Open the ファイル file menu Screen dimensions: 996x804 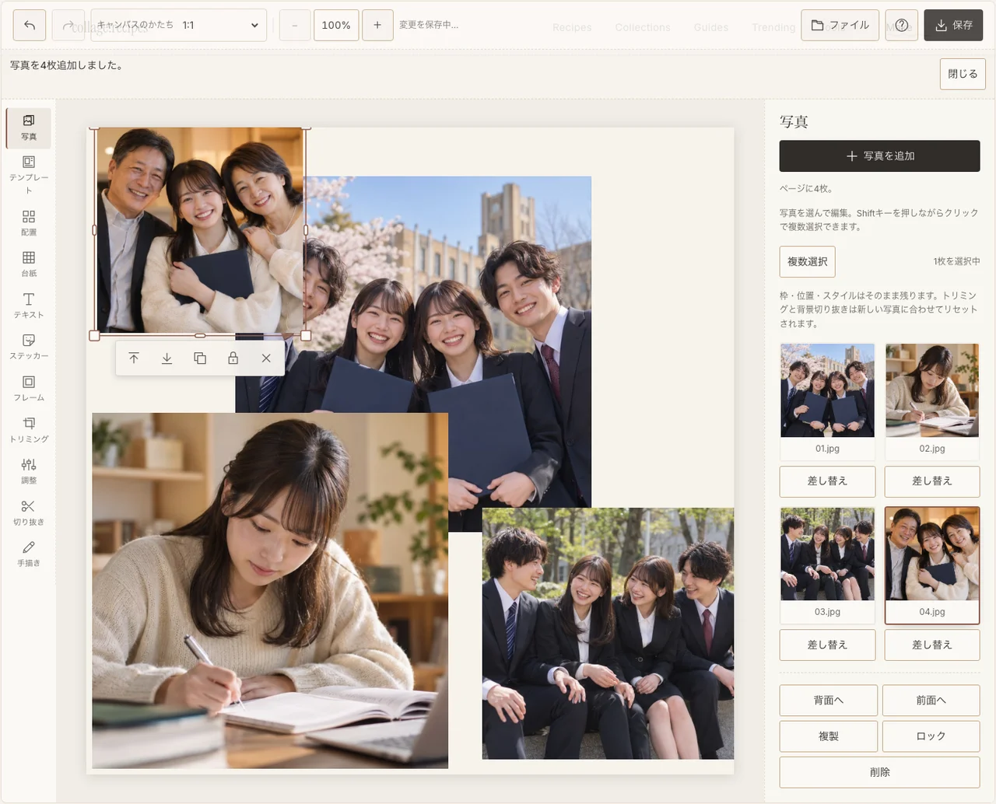click(x=840, y=25)
